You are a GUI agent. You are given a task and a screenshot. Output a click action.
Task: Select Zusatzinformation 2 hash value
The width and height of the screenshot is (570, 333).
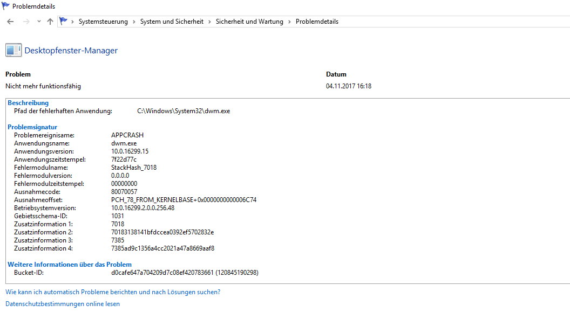[x=162, y=232]
